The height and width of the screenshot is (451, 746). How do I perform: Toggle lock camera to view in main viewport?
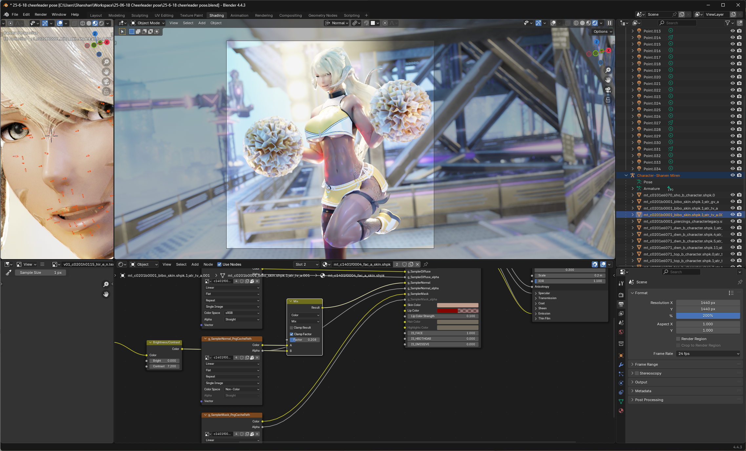click(x=608, y=100)
